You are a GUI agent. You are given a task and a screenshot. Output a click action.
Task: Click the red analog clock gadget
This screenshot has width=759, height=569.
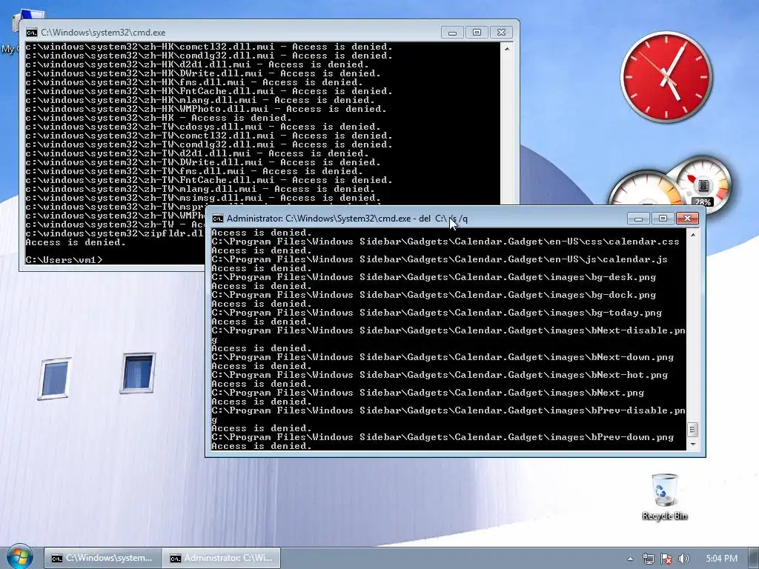tap(666, 76)
